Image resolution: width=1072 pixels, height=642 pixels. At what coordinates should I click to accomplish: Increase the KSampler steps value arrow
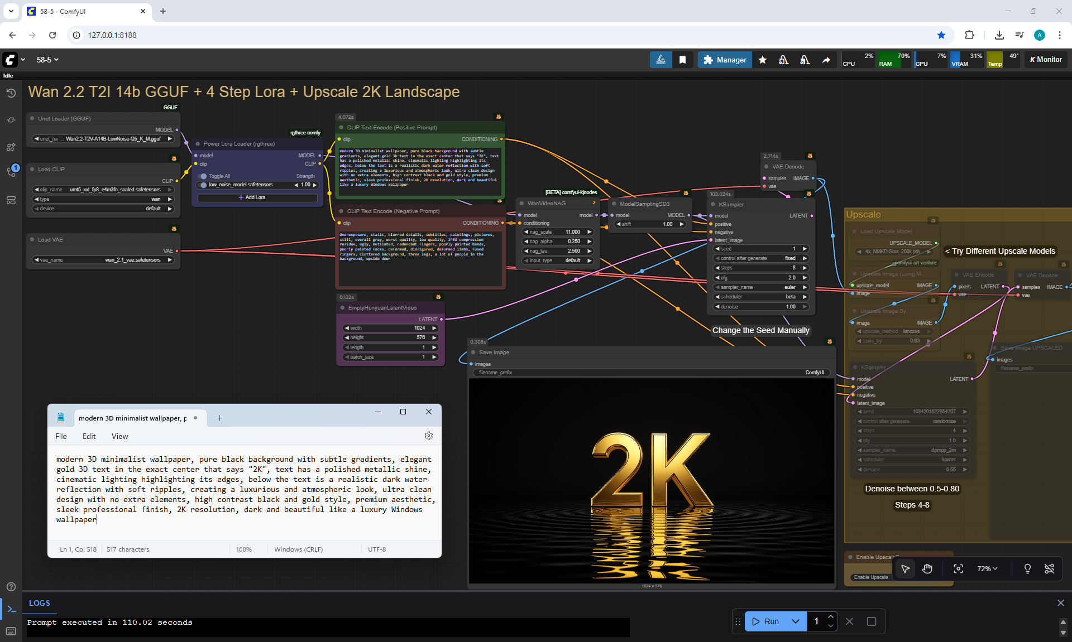click(805, 268)
